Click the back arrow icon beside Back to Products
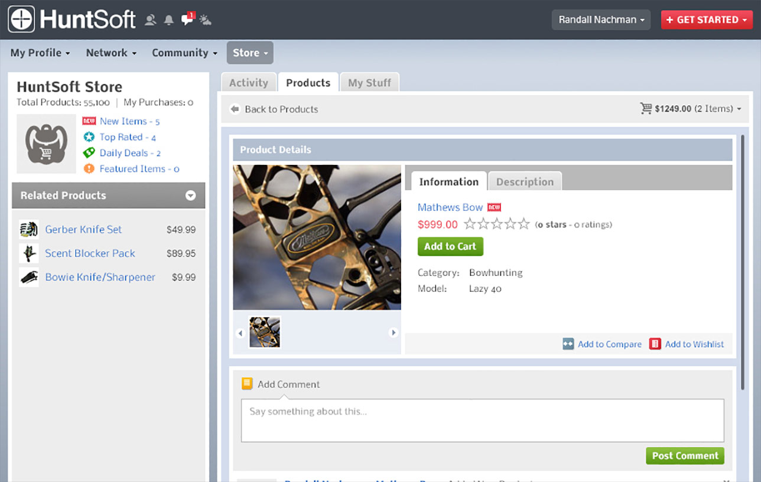 point(235,109)
